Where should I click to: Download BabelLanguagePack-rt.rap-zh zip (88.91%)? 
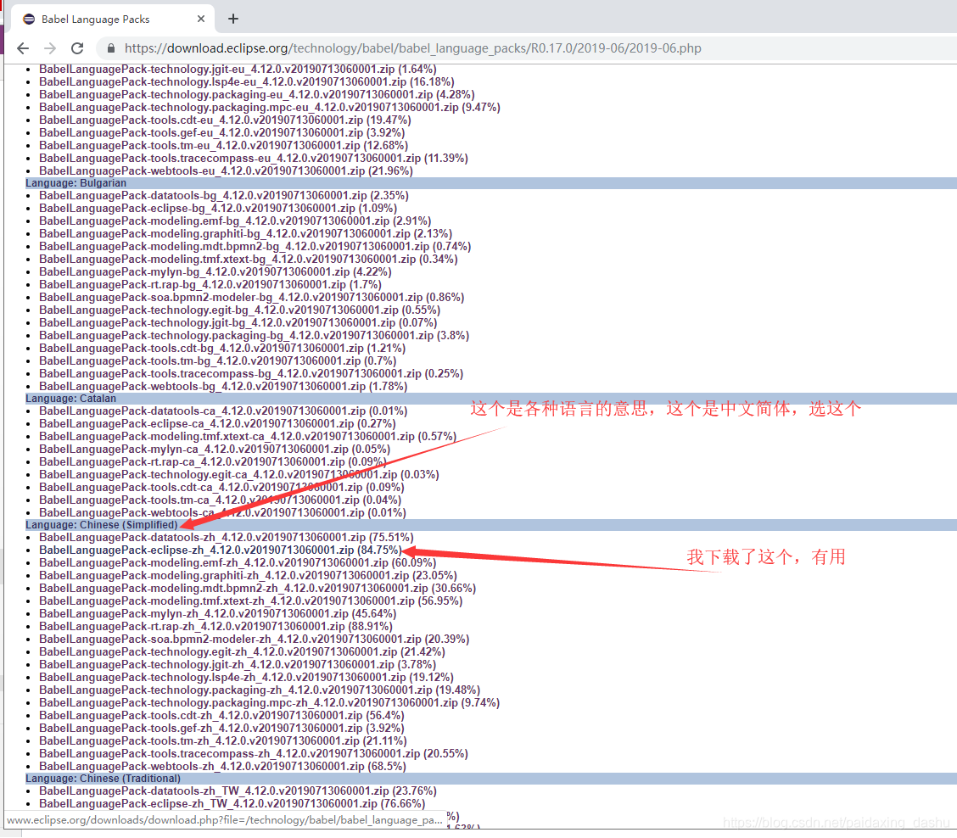coord(216,626)
